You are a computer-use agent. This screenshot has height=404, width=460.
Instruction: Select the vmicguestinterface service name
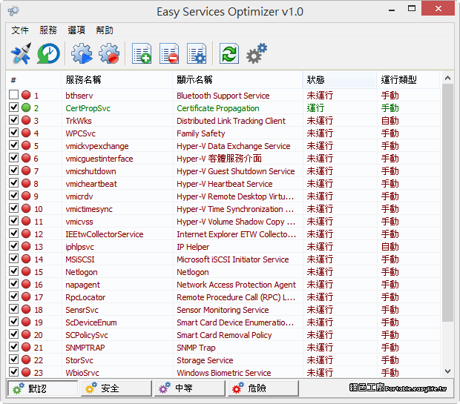[x=99, y=159]
